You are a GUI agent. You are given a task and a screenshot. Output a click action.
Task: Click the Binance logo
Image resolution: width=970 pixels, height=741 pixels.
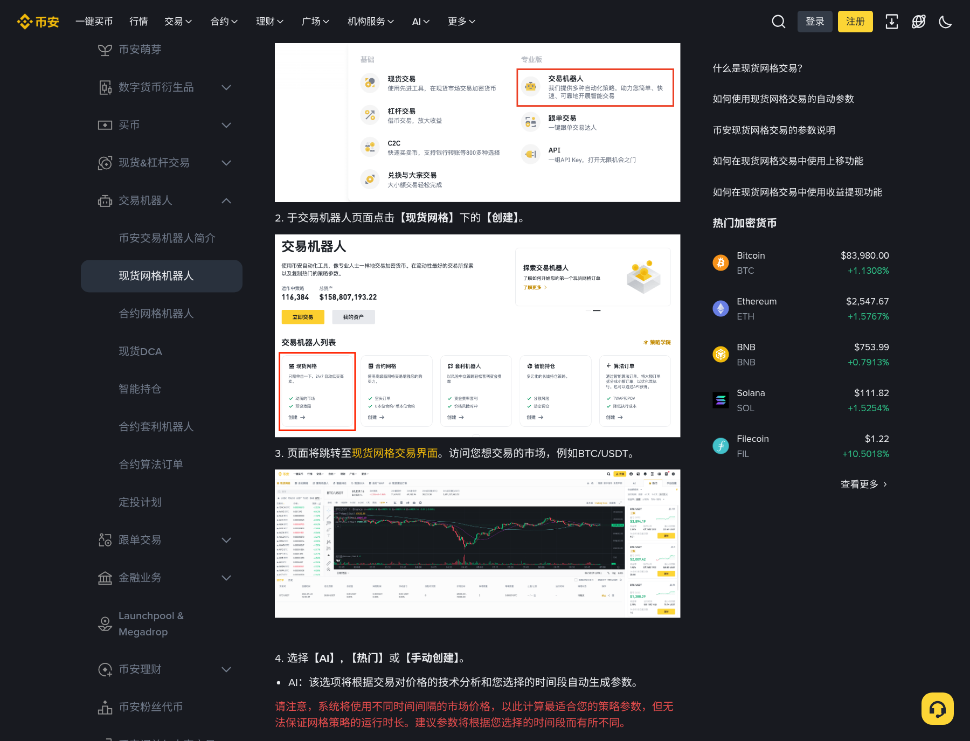(x=38, y=22)
